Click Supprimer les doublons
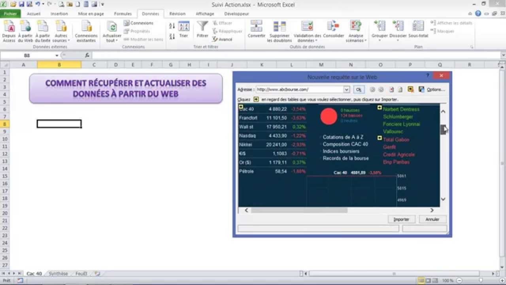Viewport: 506px width, 285px height. point(279,32)
